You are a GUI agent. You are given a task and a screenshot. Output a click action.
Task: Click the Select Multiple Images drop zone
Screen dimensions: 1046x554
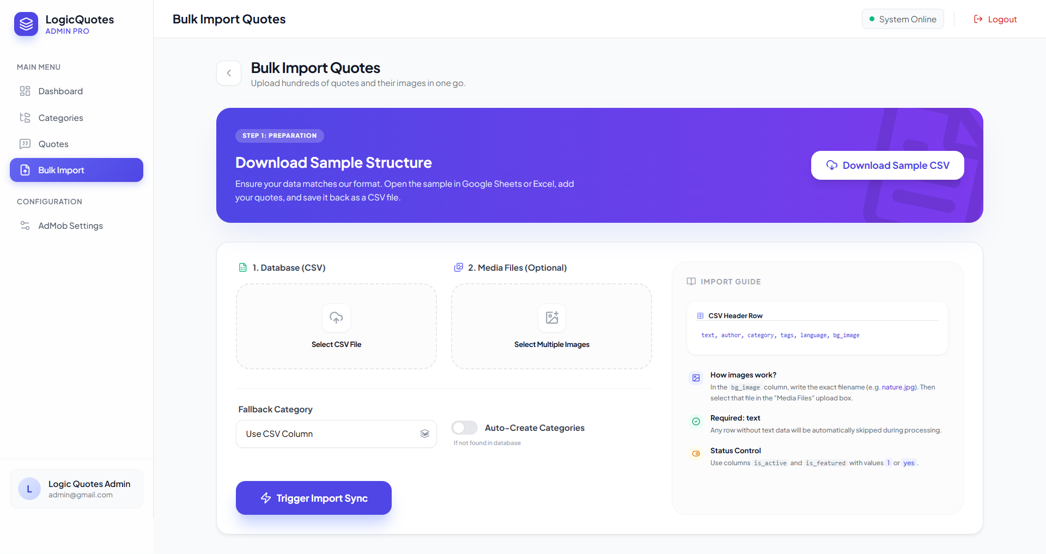click(551, 326)
